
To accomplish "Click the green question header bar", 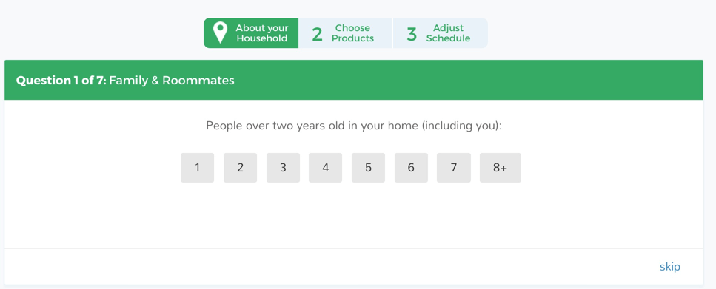I will coord(354,80).
